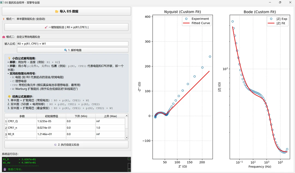Viewport: 295px width, 173px height.
Task: Click Fitted Curve legend entry in Nyquist plot
Action: [x=197, y=23]
